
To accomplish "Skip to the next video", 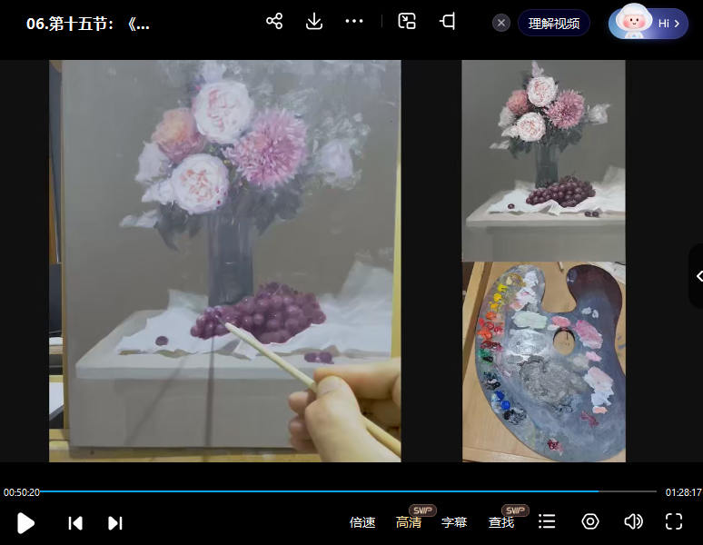I will [x=115, y=522].
